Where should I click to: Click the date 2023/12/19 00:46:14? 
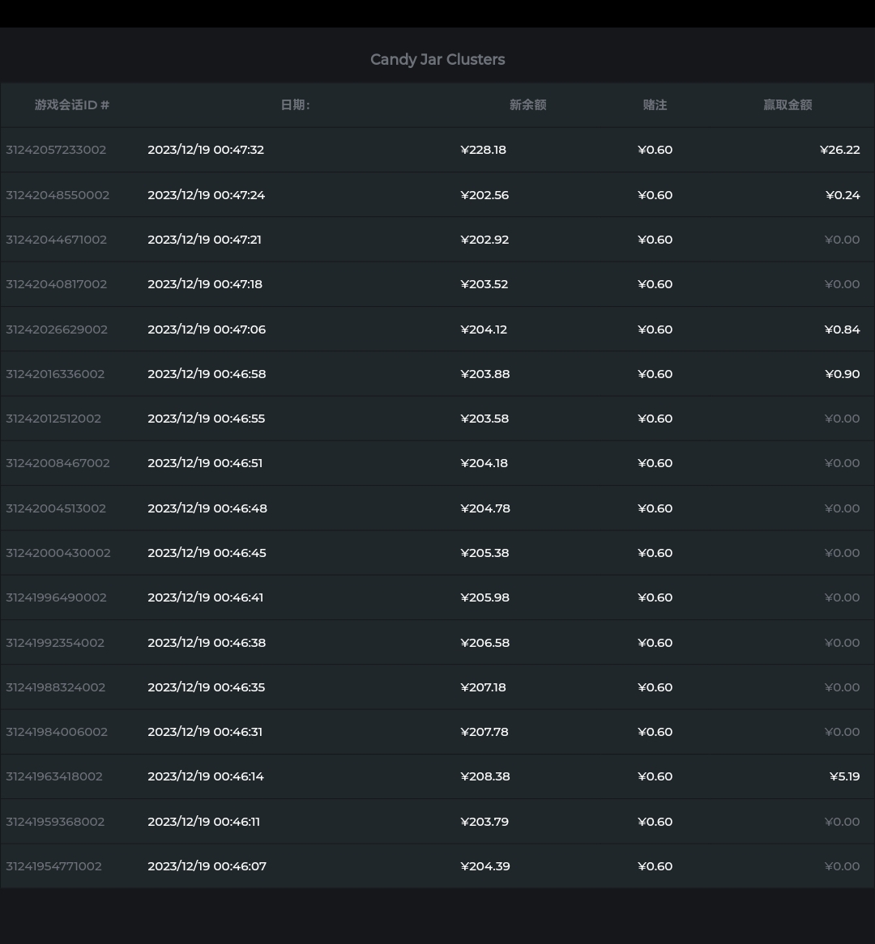(206, 776)
